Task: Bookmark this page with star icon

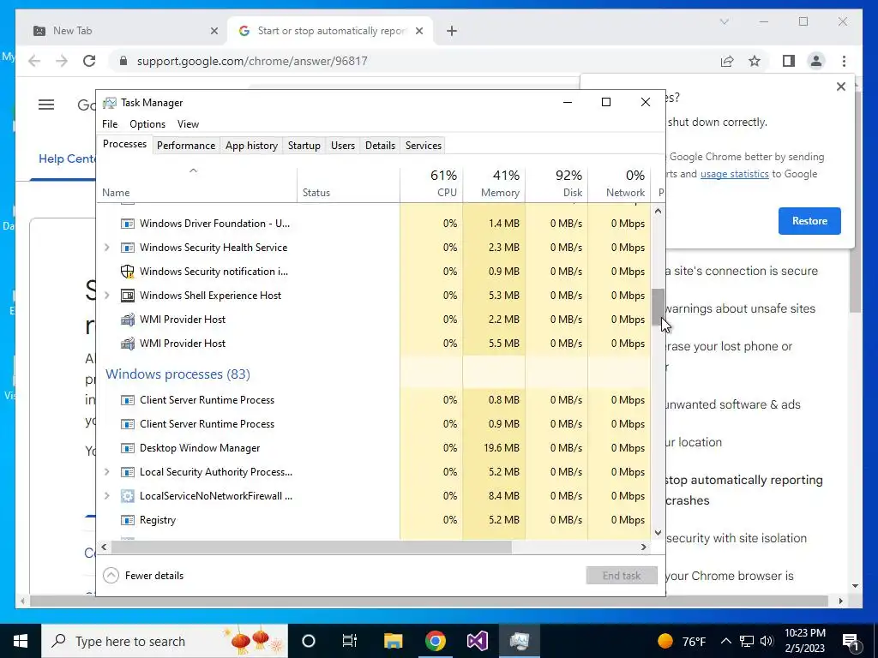Action: pos(755,61)
